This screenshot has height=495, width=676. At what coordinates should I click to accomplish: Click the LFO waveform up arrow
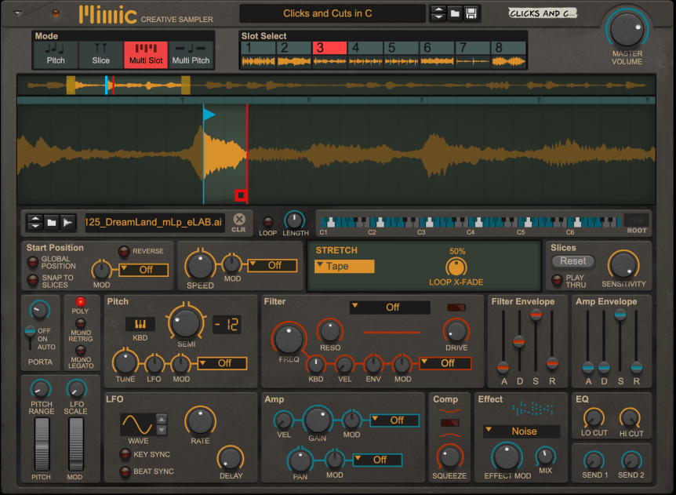[162, 420]
